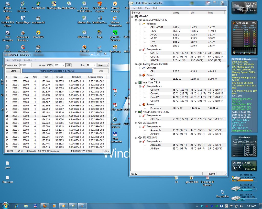Open Firefox from the taskbar

(45, 206)
